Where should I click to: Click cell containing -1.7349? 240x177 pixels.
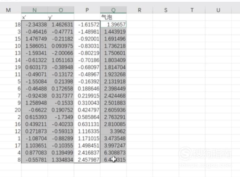coord(61,117)
